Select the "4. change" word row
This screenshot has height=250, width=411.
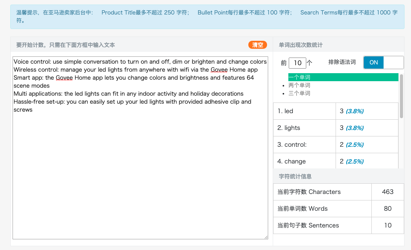click(x=304, y=162)
